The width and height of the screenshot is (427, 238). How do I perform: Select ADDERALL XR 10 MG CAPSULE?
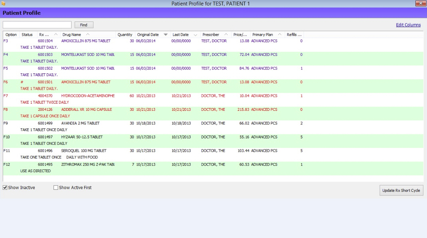pos(86,110)
